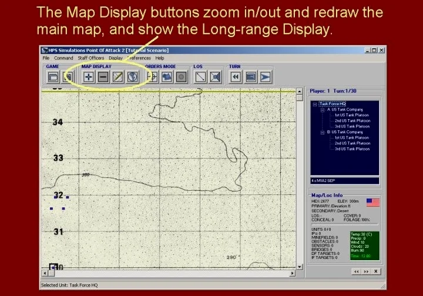The height and width of the screenshot is (296, 423).
Task: Activate the LOS fan area tool
Action: click(216, 77)
